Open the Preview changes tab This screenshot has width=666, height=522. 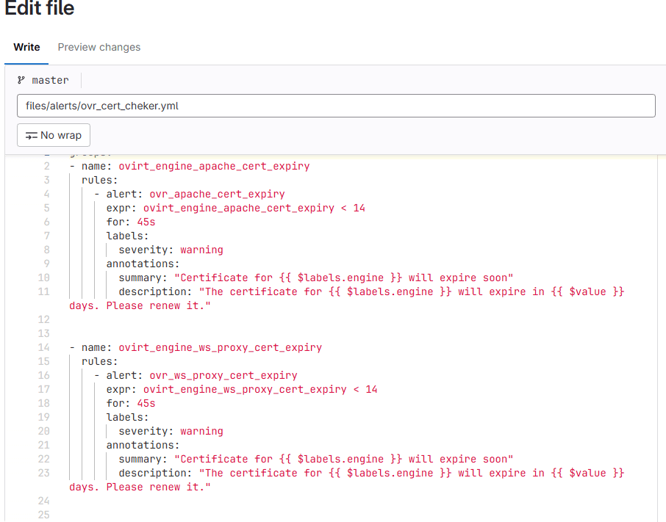(99, 47)
